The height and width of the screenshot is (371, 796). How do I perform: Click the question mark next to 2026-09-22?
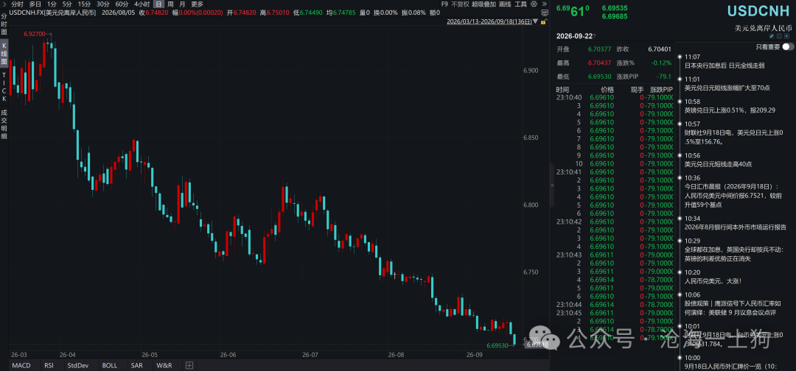tap(595, 36)
